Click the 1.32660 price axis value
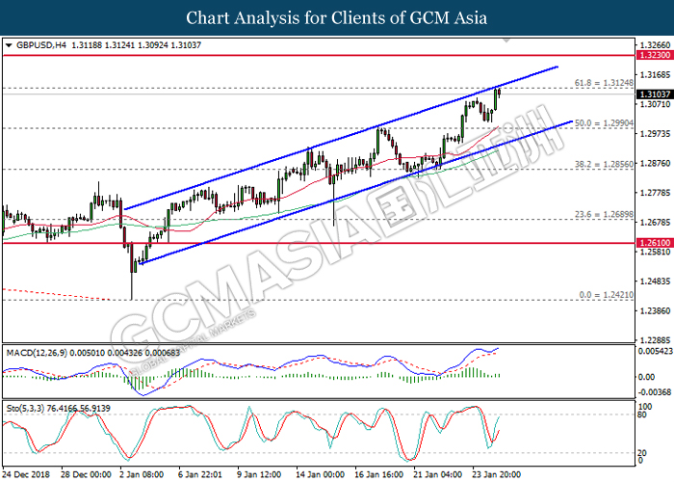Screen dimensions: 674x482 (x=655, y=45)
